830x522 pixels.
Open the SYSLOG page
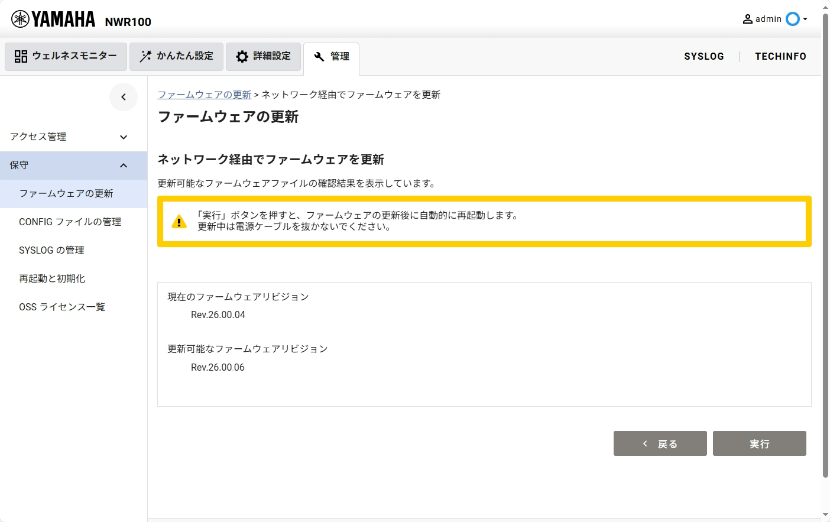(703, 56)
